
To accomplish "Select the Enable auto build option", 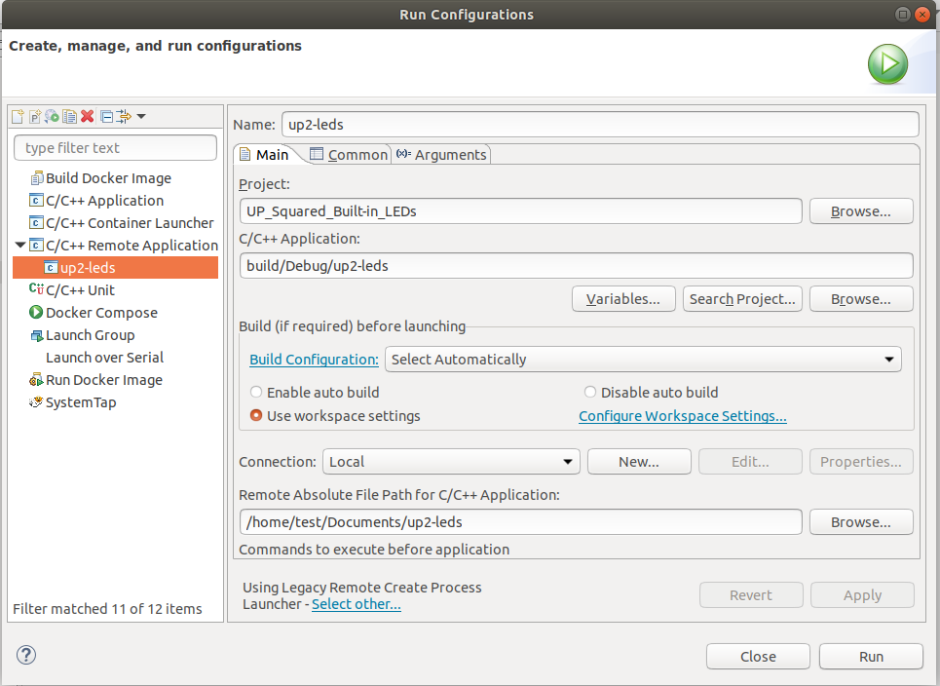I will [x=256, y=393].
